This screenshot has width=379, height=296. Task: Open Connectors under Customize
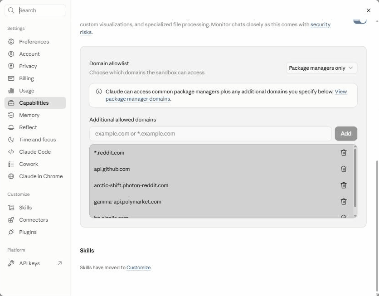[x=35, y=220]
